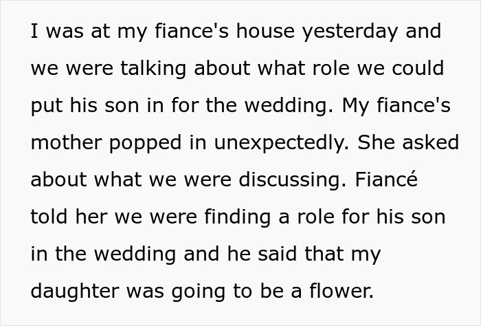Image resolution: width=481 pixels, height=326 pixels.
Task: Click the first word 'I' of paragraph
Action: 34,32
